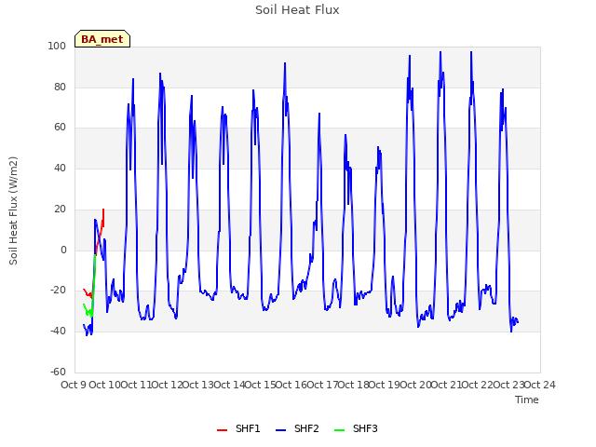Click the y-axis tick label 0
596x447 pixels.
63,251
